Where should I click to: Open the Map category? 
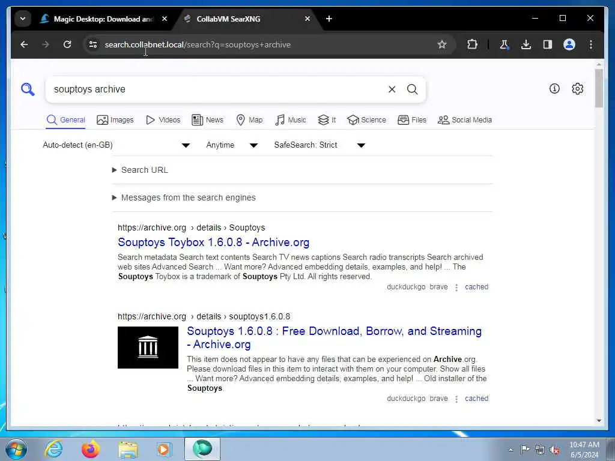(249, 120)
